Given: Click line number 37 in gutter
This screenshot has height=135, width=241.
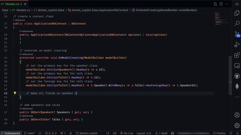Looking at the screenshot, I should point(6,70).
